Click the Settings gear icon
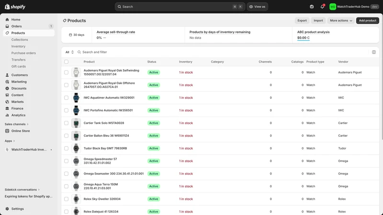The width and height of the screenshot is (383, 215). tap(7, 209)
